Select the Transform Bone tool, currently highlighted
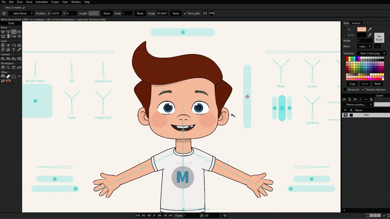The width and height of the screenshot is (390, 219). click(x=14, y=32)
